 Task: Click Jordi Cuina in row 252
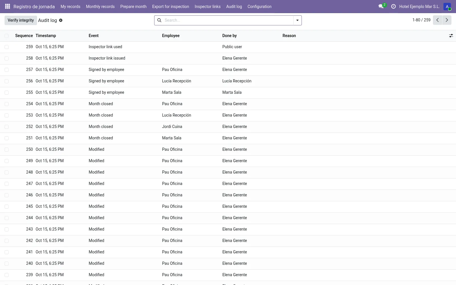[x=172, y=127]
